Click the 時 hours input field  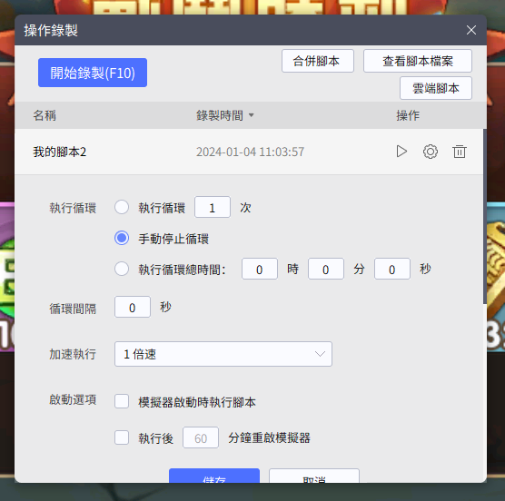[260, 269]
